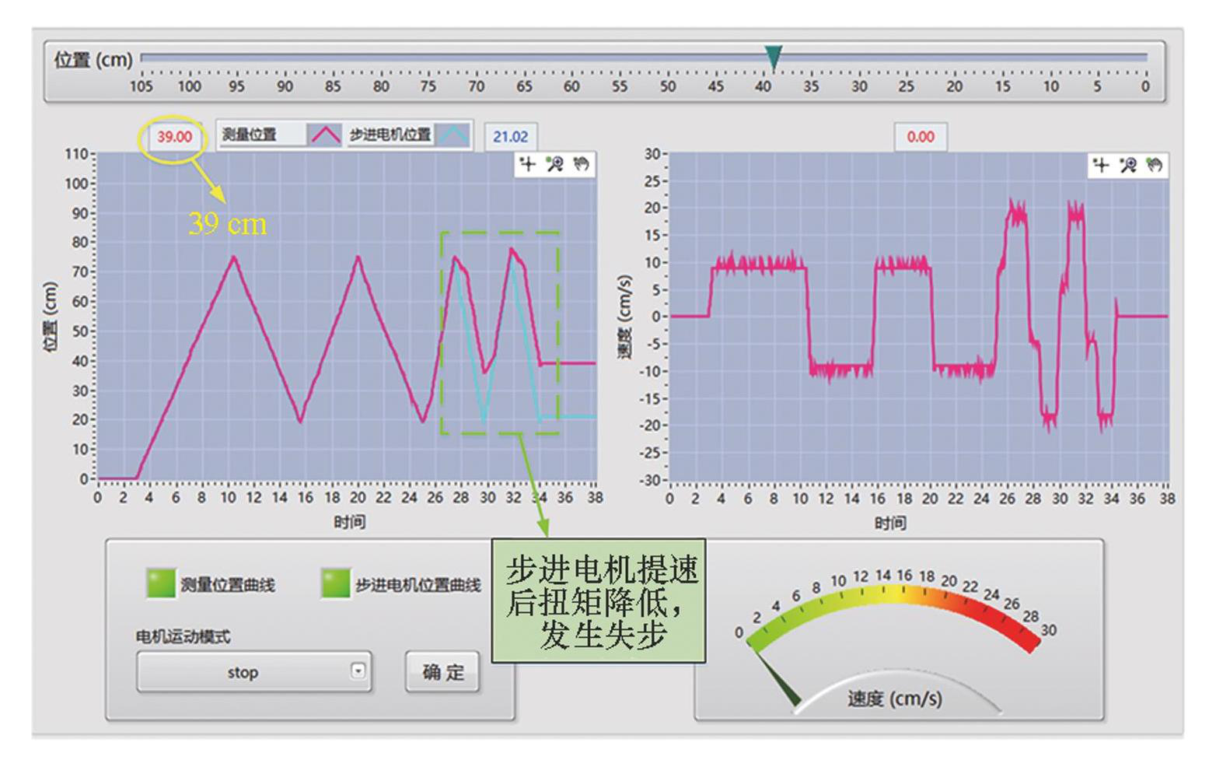Click the 39.00 measured position field
This screenshot has width=1209, height=767.
click(174, 137)
